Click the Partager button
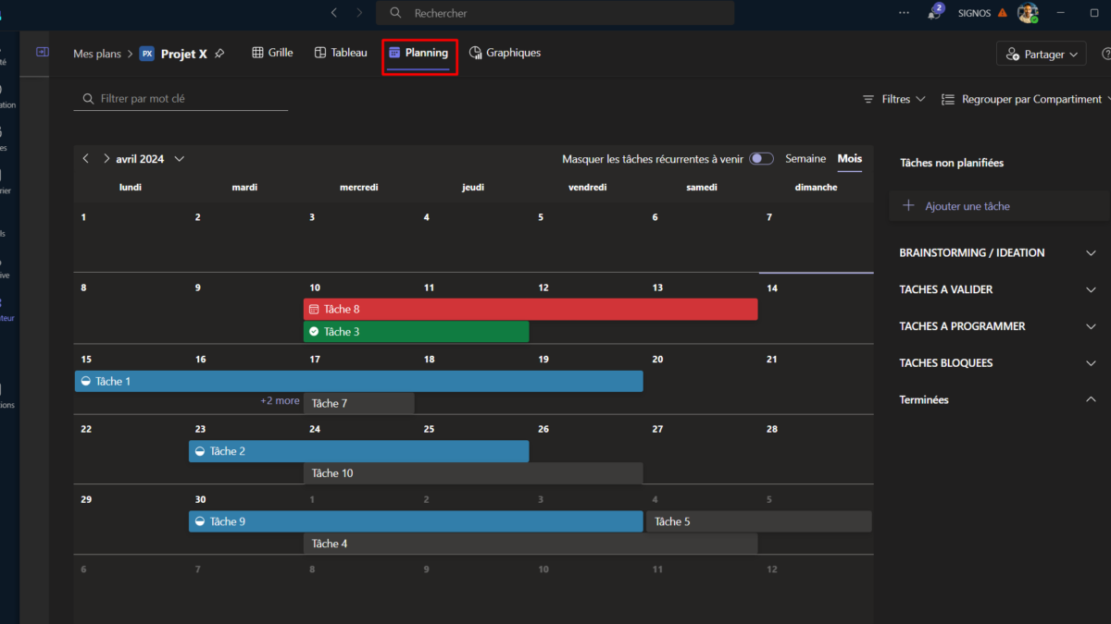The height and width of the screenshot is (624, 1111). point(1042,55)
